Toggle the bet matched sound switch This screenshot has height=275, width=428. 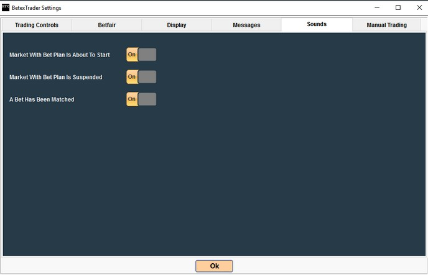[x=141, y=99]
